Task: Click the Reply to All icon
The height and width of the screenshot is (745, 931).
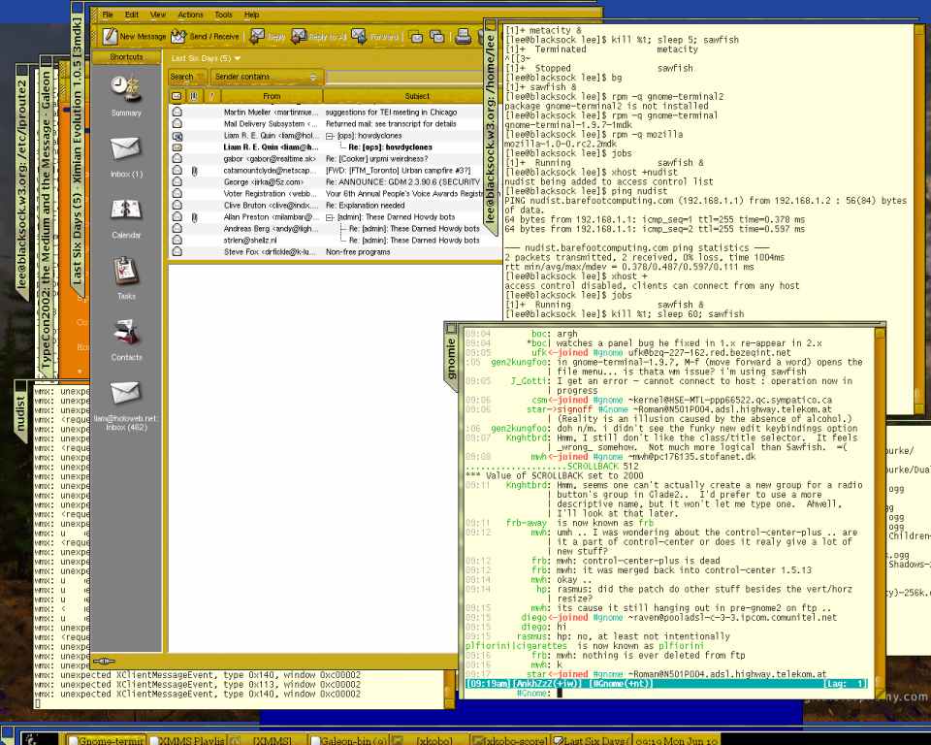Action: point(299,36)
